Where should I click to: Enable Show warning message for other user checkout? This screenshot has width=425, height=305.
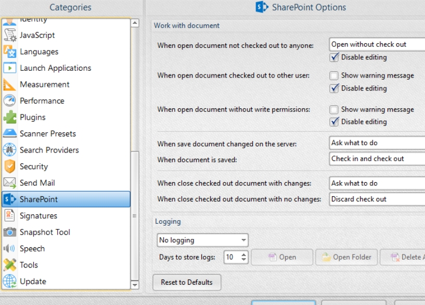pyautogui.click(x=334, y=75)
